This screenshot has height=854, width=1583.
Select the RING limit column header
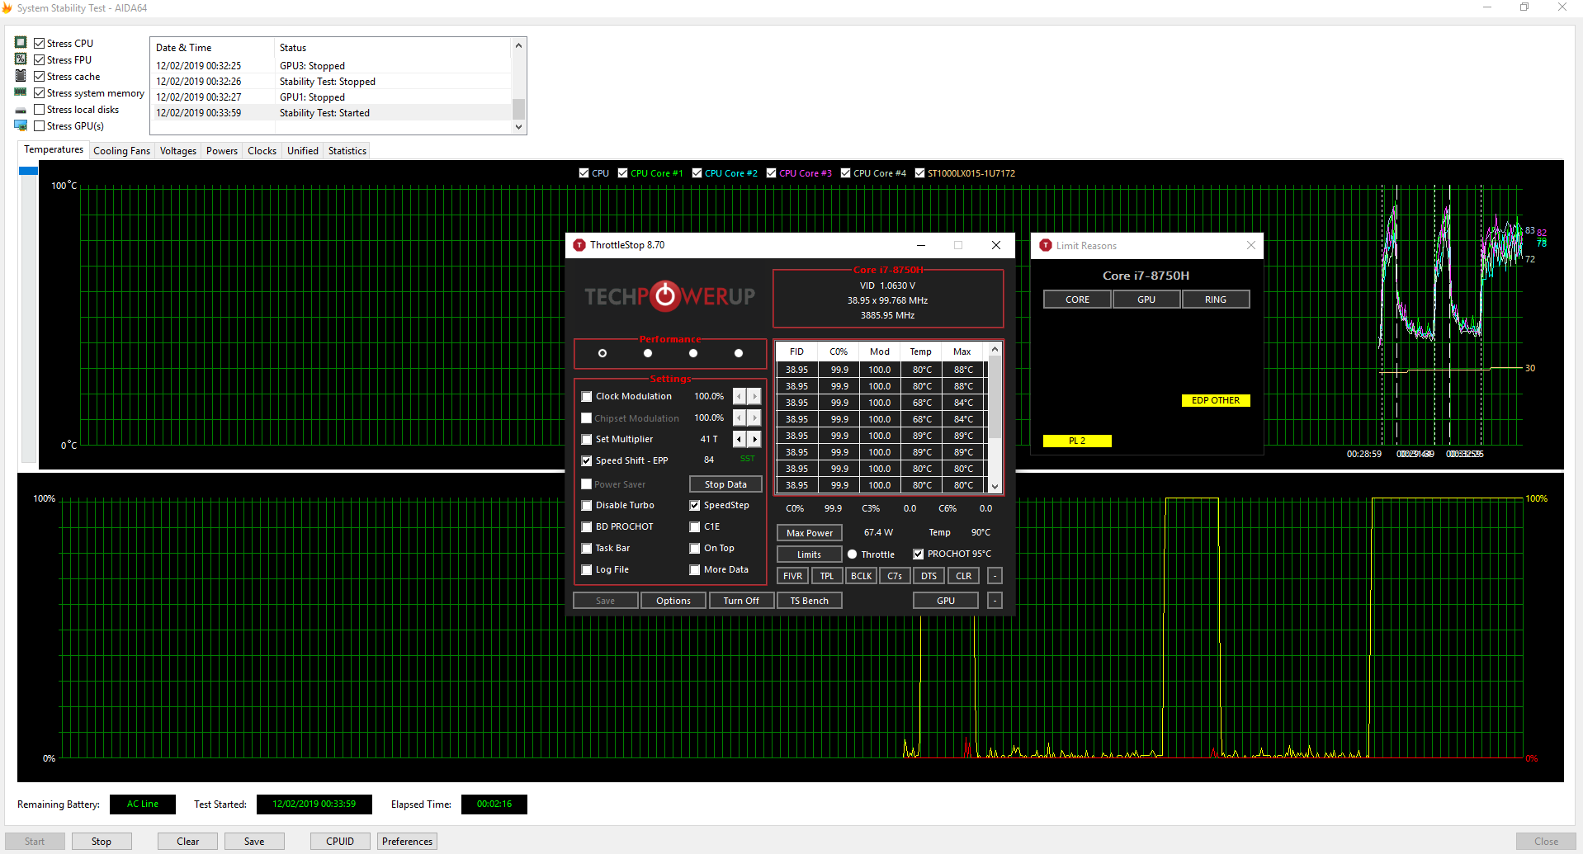pos(1216,300)
